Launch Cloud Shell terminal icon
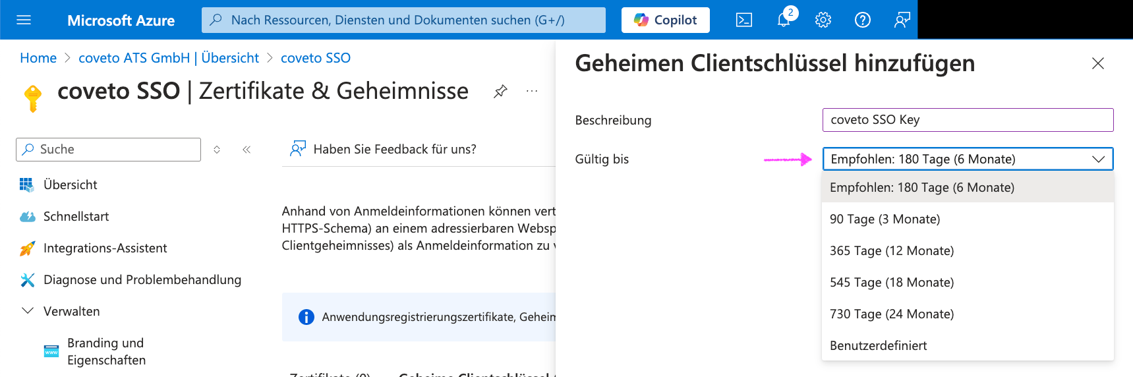Image resolution: width=1133 pixels, height=377 pixels. tap(744, 20)
